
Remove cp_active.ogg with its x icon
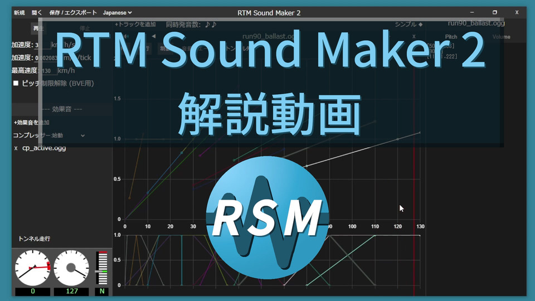pos(16,148)
